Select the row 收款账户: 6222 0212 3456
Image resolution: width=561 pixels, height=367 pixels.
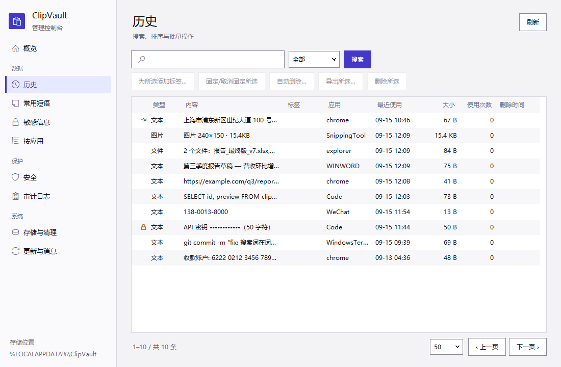pyautogui.click(x=336, y=258)
